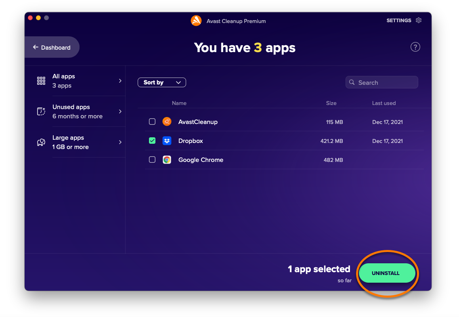The image size is (459, 317).
Task: Click the 115 MB size value
Action: [335, 122]
